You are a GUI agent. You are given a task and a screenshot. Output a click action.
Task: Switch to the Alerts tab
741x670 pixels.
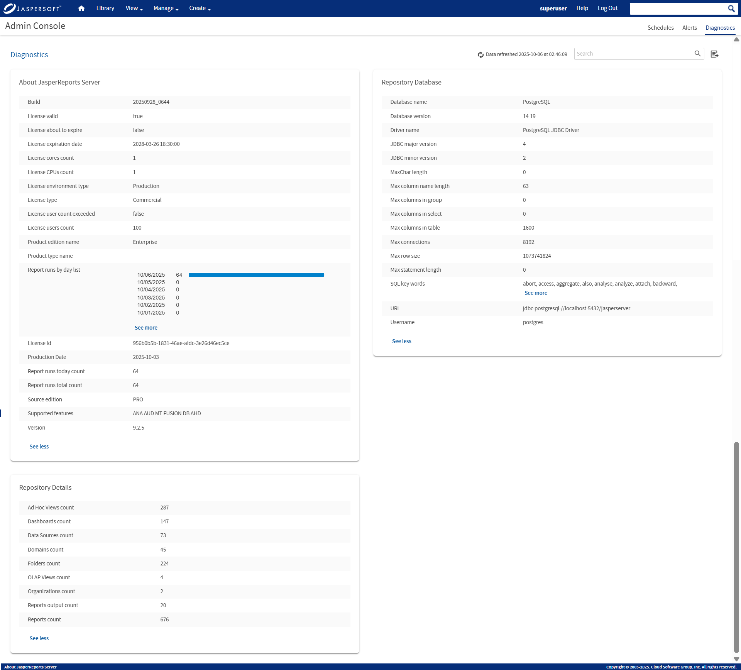[689, 28]
